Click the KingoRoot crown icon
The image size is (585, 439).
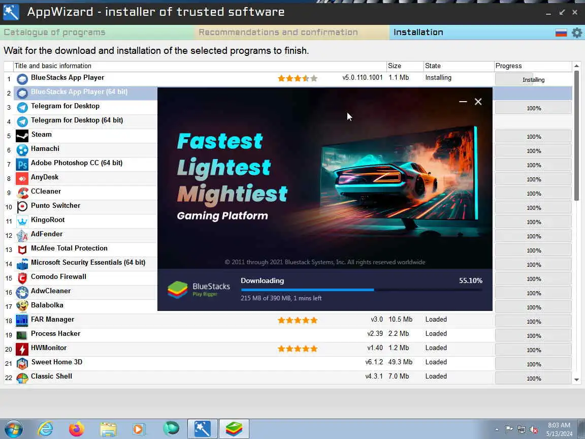[22, 222]
